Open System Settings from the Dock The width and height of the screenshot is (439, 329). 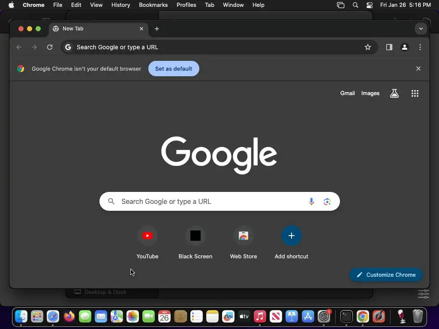point(324,317)
